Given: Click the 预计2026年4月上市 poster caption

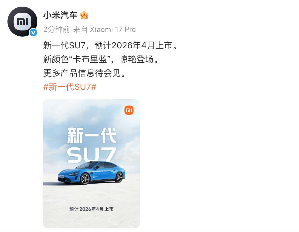Looking at the screenshot, I should [91, 209].
